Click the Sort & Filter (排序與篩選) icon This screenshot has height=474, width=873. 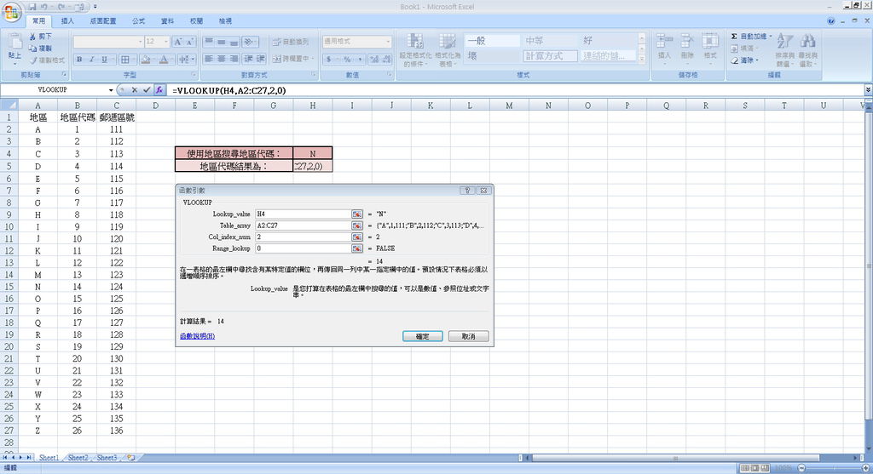pyautogui.click(x=784, y=41)
